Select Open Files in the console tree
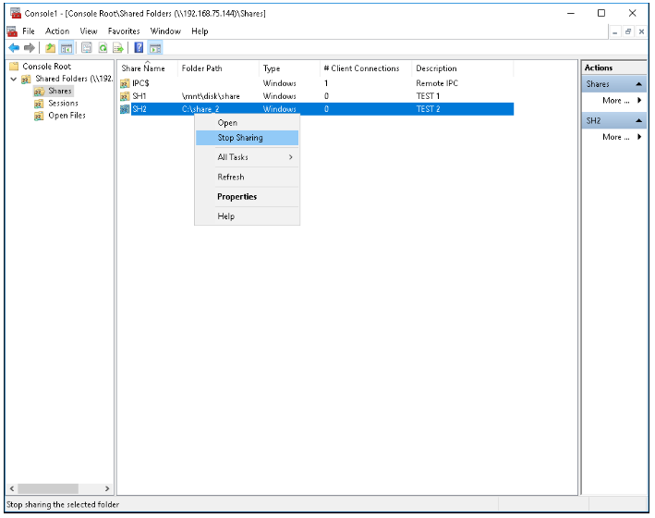 click(x=67, y=116)
